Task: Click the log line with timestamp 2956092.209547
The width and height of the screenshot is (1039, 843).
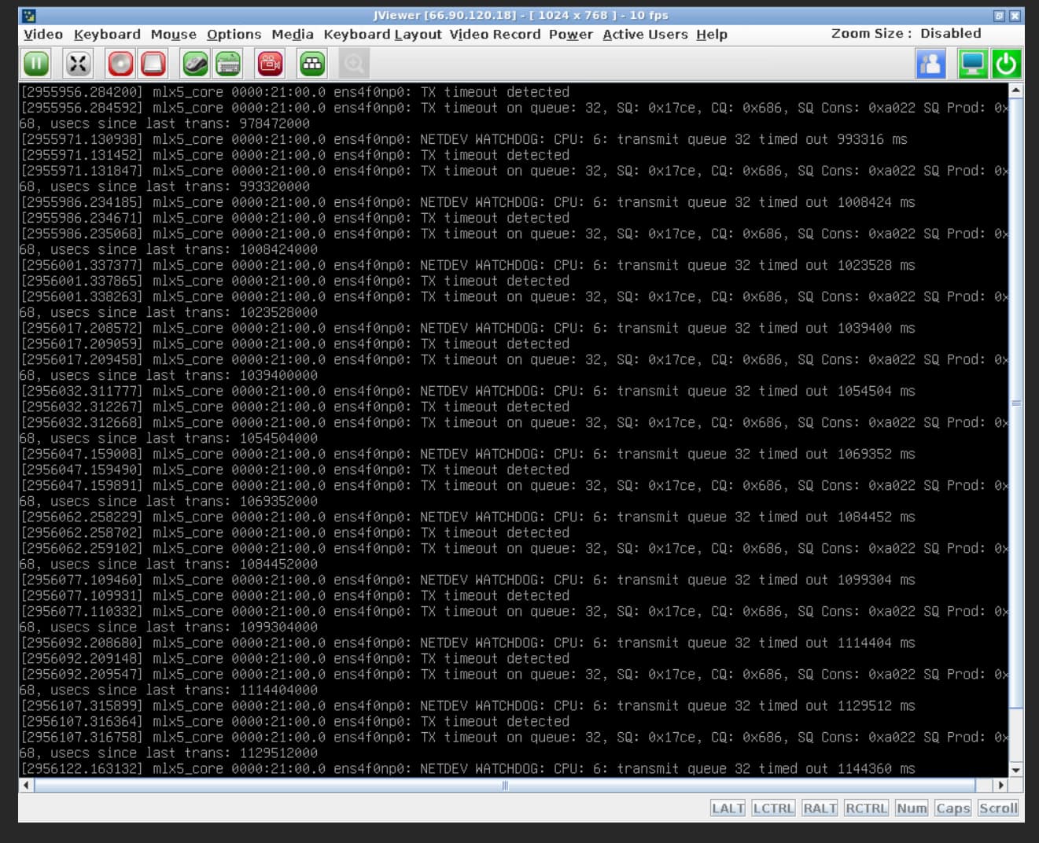Action: [x=514, y=674]
